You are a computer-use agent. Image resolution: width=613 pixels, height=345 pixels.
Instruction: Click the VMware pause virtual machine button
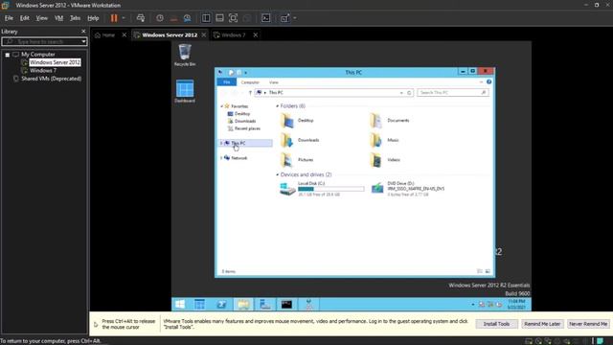pos(114,18)
